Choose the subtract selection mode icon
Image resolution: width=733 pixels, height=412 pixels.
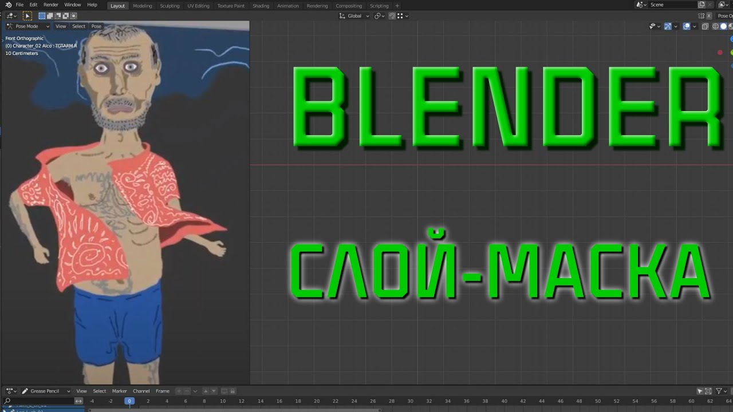pyautogui.click(x=58, y=16)
